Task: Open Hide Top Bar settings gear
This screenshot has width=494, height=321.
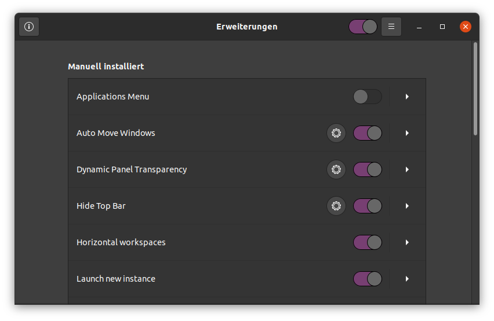Action: point(336,206)
